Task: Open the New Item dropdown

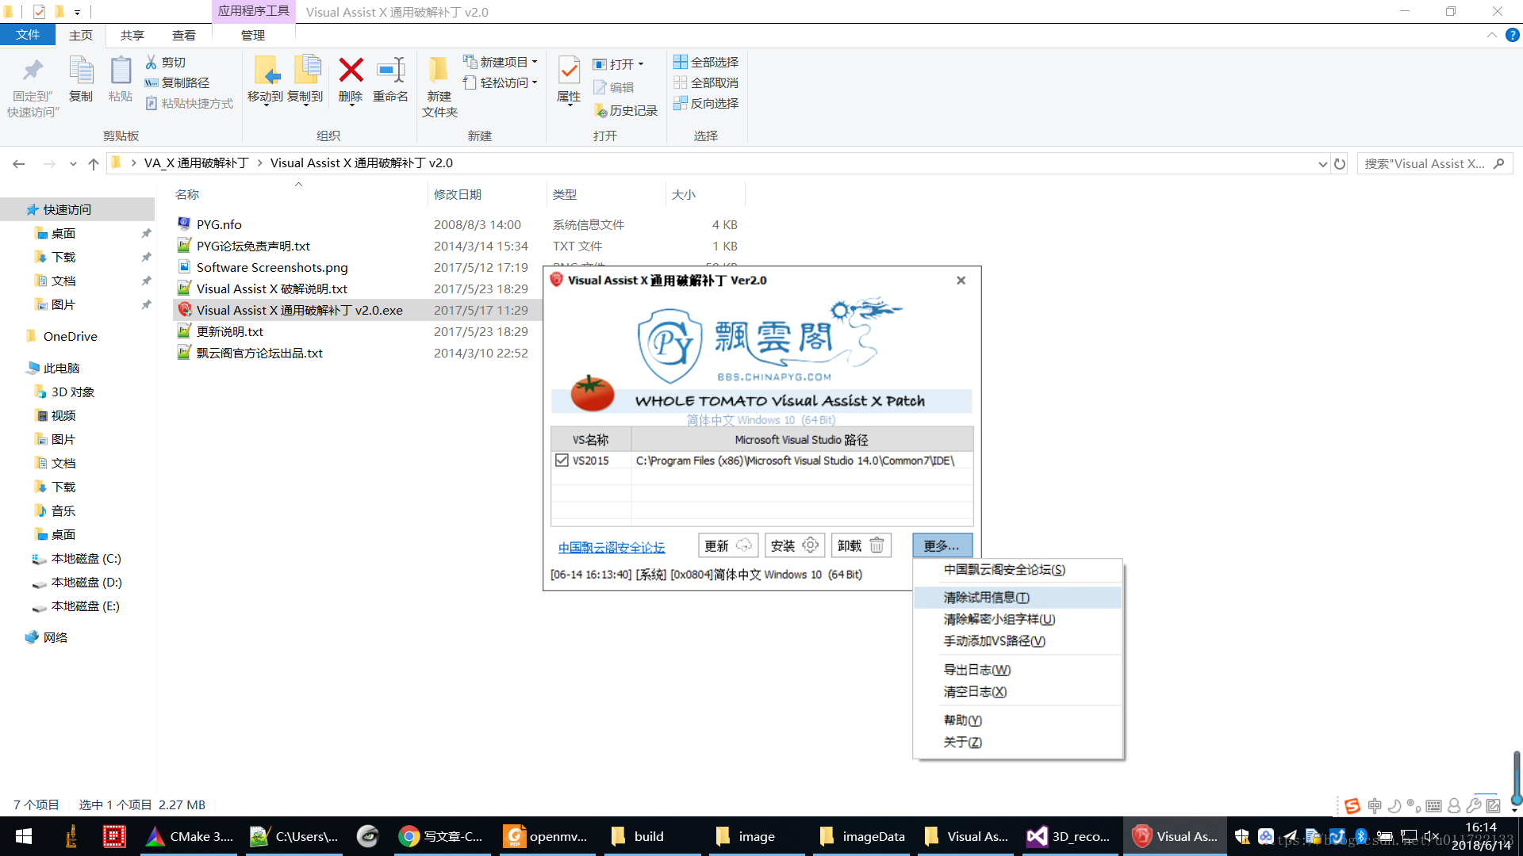Action: pos(501,62)
